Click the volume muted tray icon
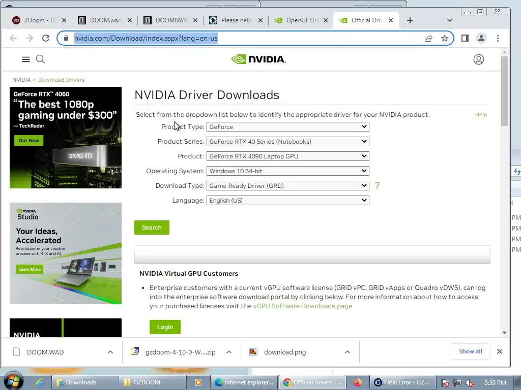The width and height of the screenshot is (521, 390). click(x=470, y=383)
